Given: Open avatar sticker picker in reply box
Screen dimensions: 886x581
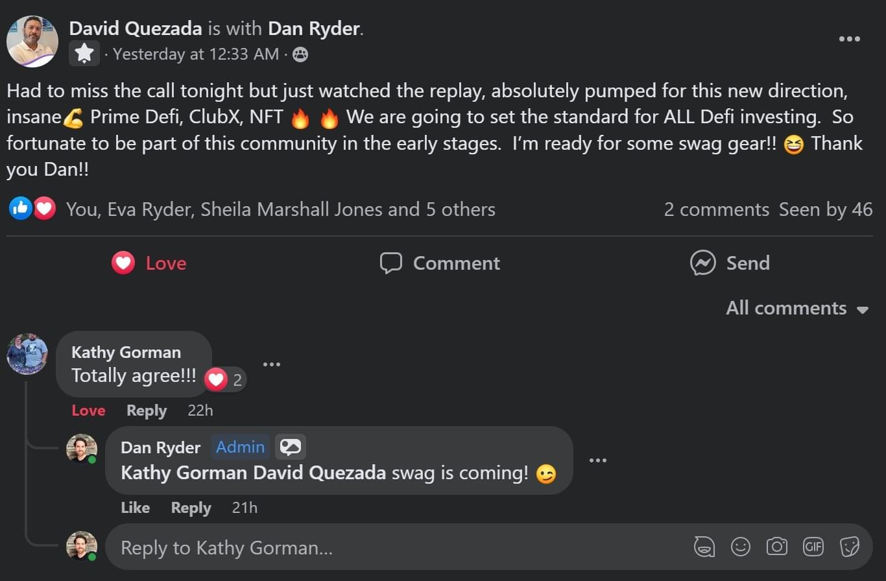Looking at the screenshot, I should (x=704, y=547).
